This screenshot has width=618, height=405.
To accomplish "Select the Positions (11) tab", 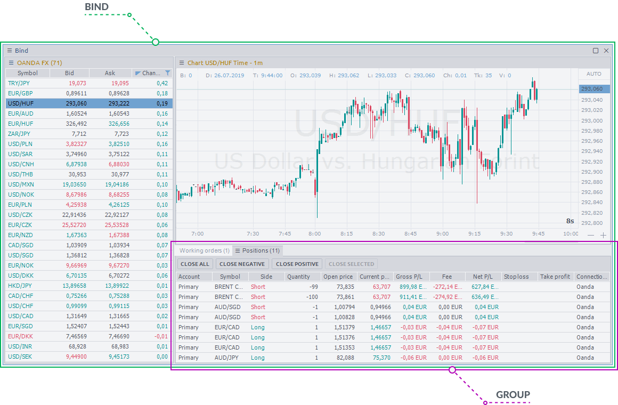I will (261, 250).
